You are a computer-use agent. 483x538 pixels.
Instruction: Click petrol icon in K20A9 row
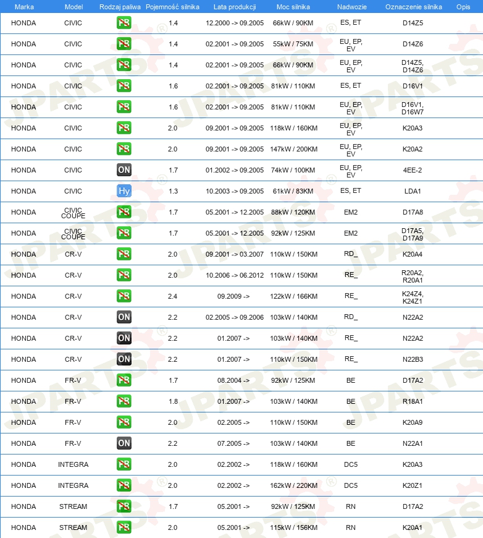(124, 422)
